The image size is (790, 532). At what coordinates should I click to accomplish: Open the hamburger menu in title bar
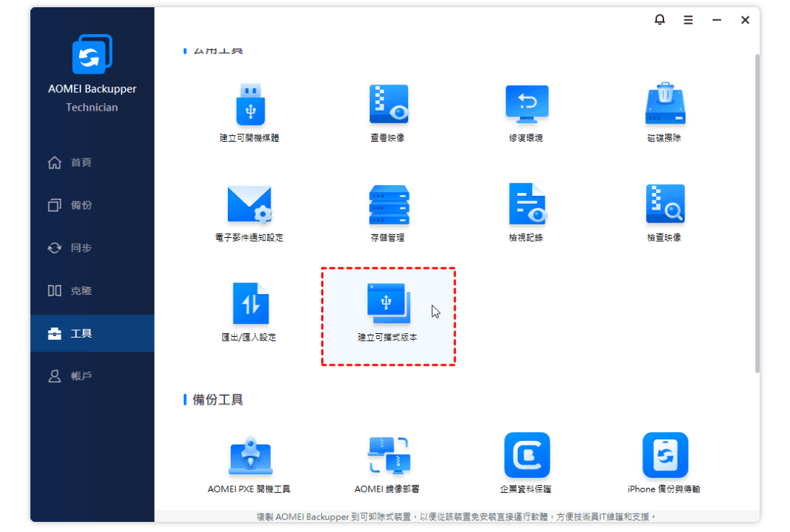(688, 20)
